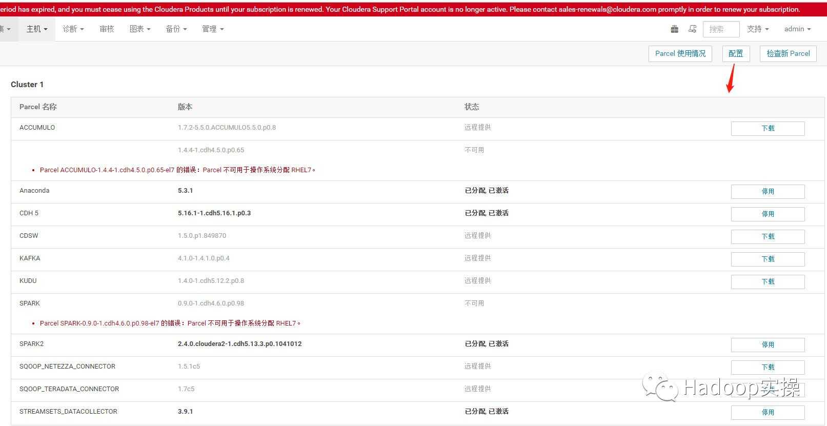
Task: Expand the 备份 dropdown menu
Action: pyautogui.click(x=176, y=29)
